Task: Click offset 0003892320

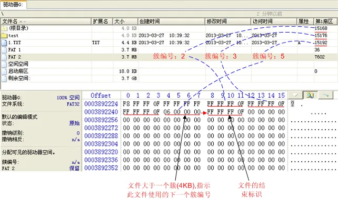Action: pyautogui.click(x=101, y=152)
